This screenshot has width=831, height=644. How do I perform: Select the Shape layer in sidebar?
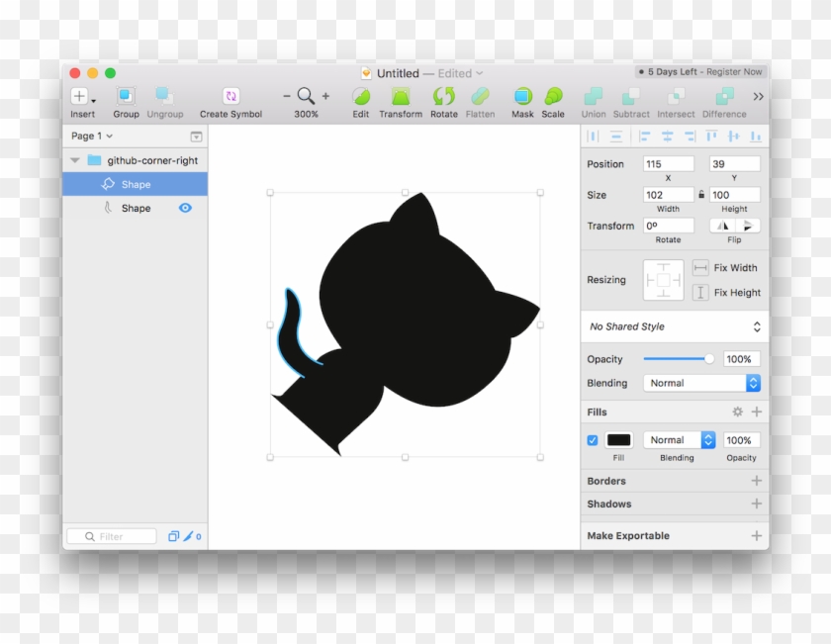pos(137,184)
